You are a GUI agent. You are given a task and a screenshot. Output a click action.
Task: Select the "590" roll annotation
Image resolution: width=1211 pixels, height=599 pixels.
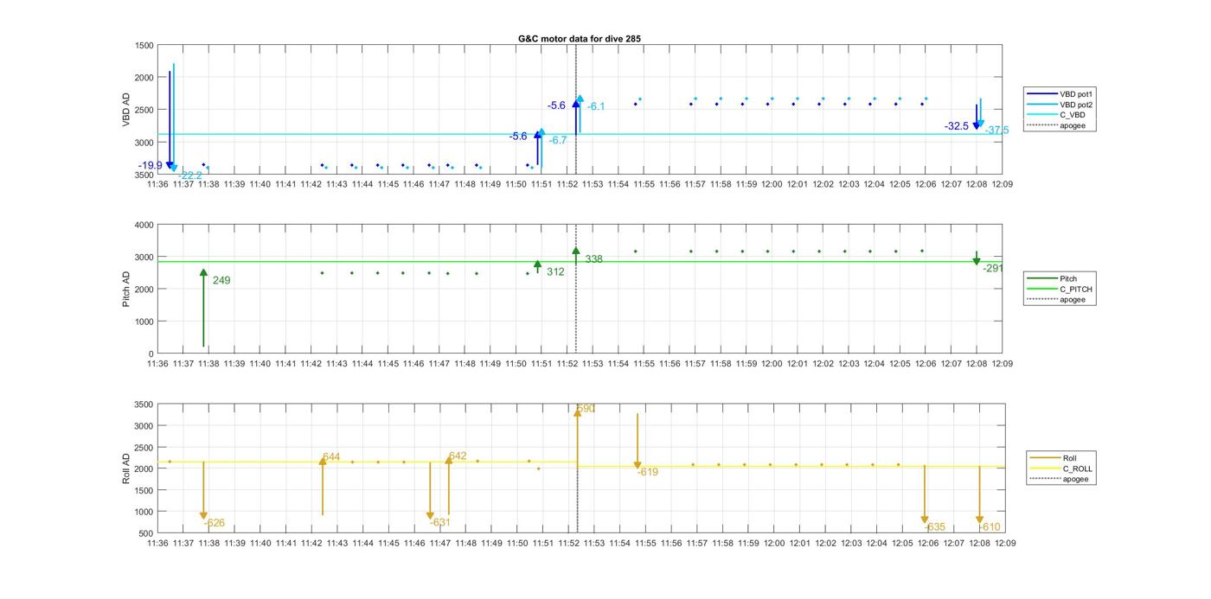(x=586, y=409)
